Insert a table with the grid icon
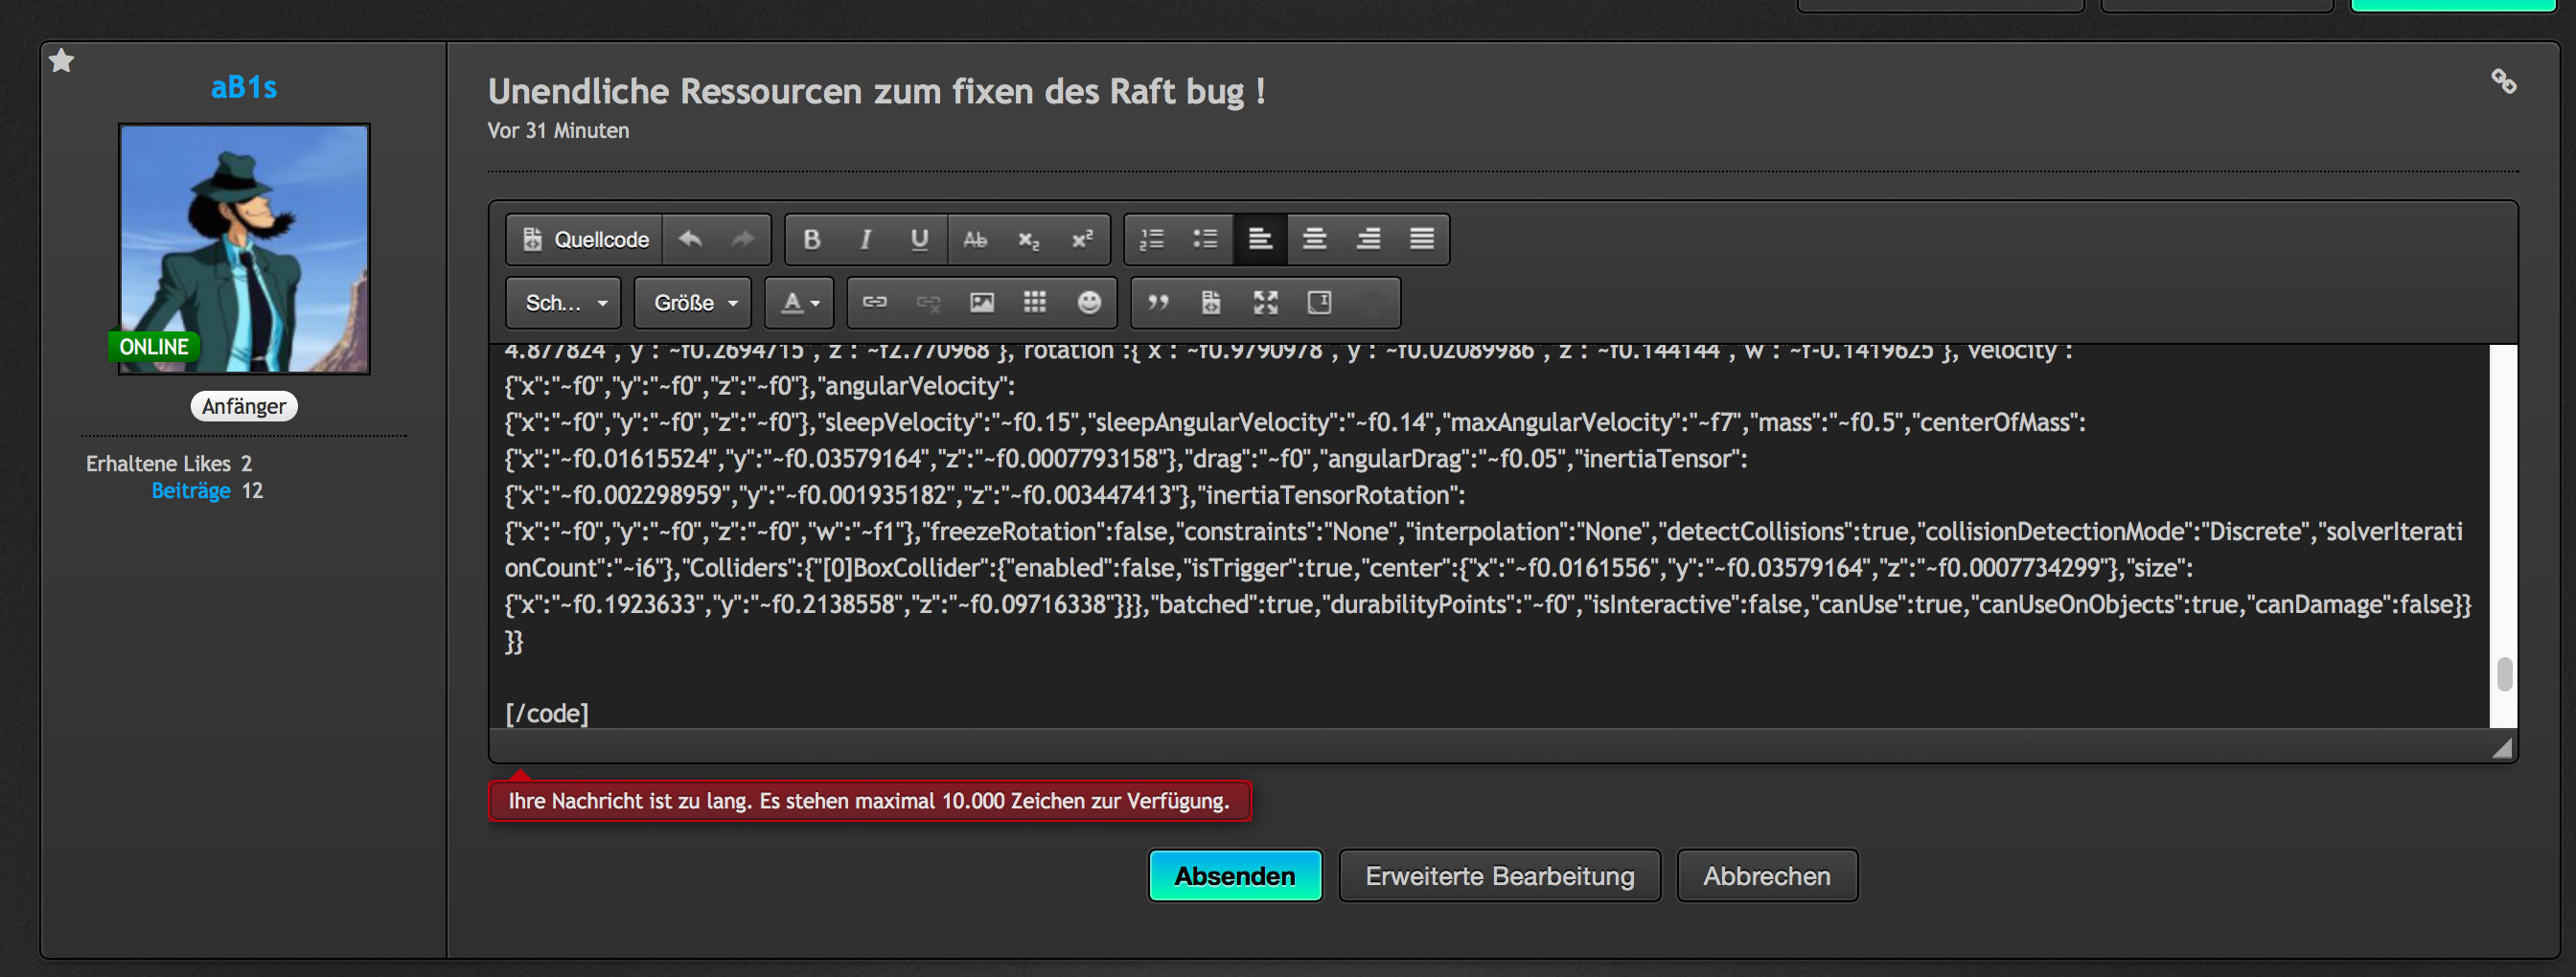Image resolution: width=2576 pixels, height=977 pixels. (1035, 303)
